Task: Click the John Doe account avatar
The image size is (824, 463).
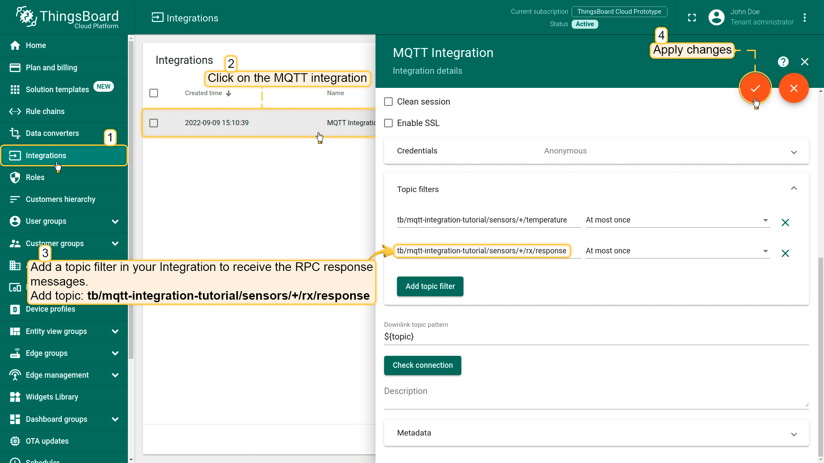Action: 716,18
